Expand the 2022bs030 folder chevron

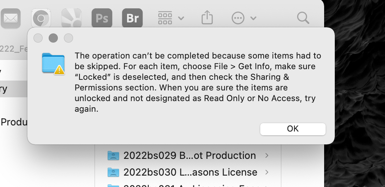(267, 172)
